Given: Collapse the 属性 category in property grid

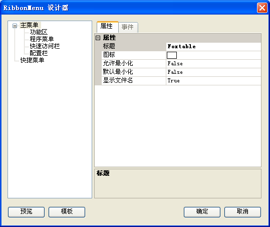Looking at the screenshot, I should 98,38.
